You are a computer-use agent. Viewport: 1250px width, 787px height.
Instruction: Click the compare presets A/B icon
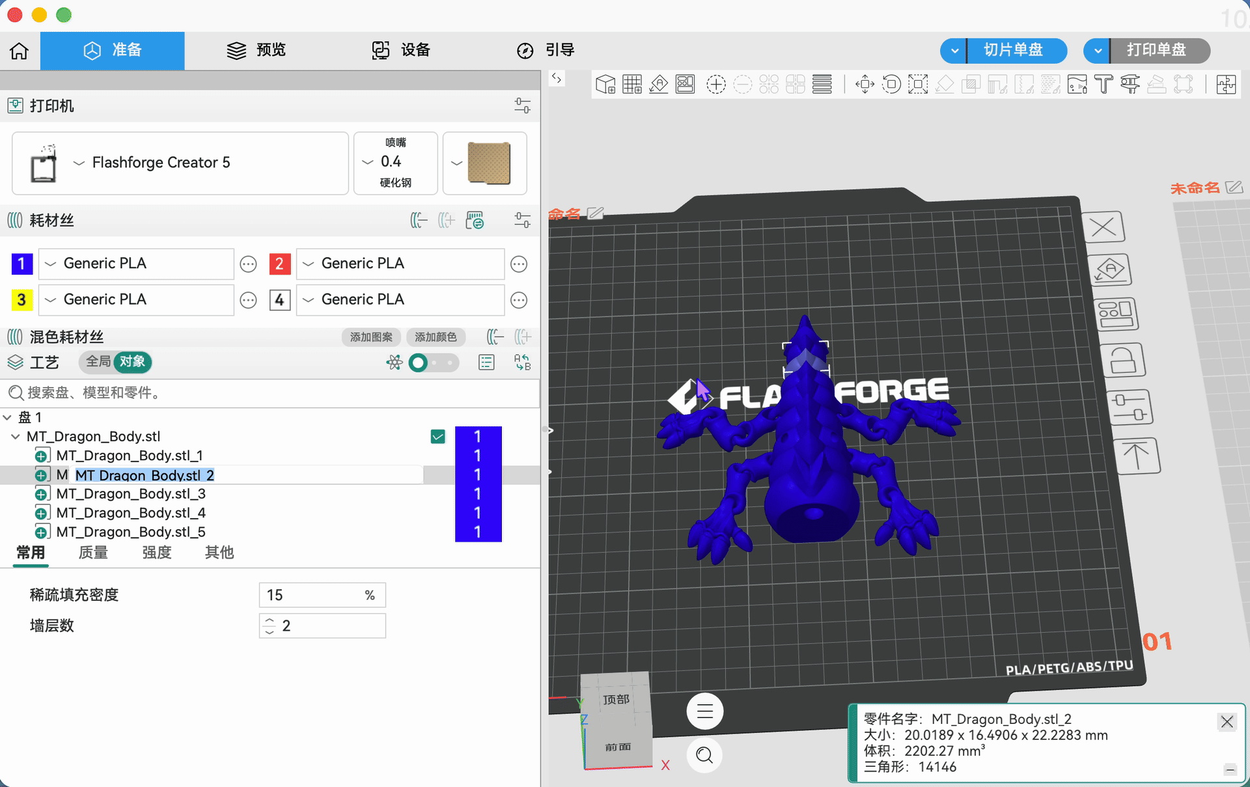coord(522,362)
